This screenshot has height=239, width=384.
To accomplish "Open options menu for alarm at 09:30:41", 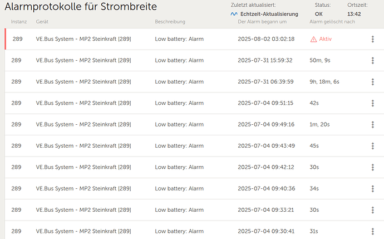I will click(x=372, y=231).
